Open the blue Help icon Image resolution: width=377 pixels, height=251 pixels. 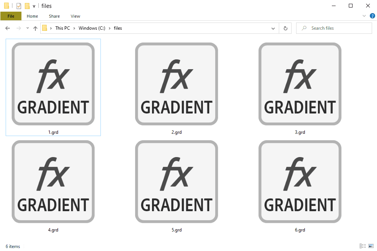pos(372,16)
